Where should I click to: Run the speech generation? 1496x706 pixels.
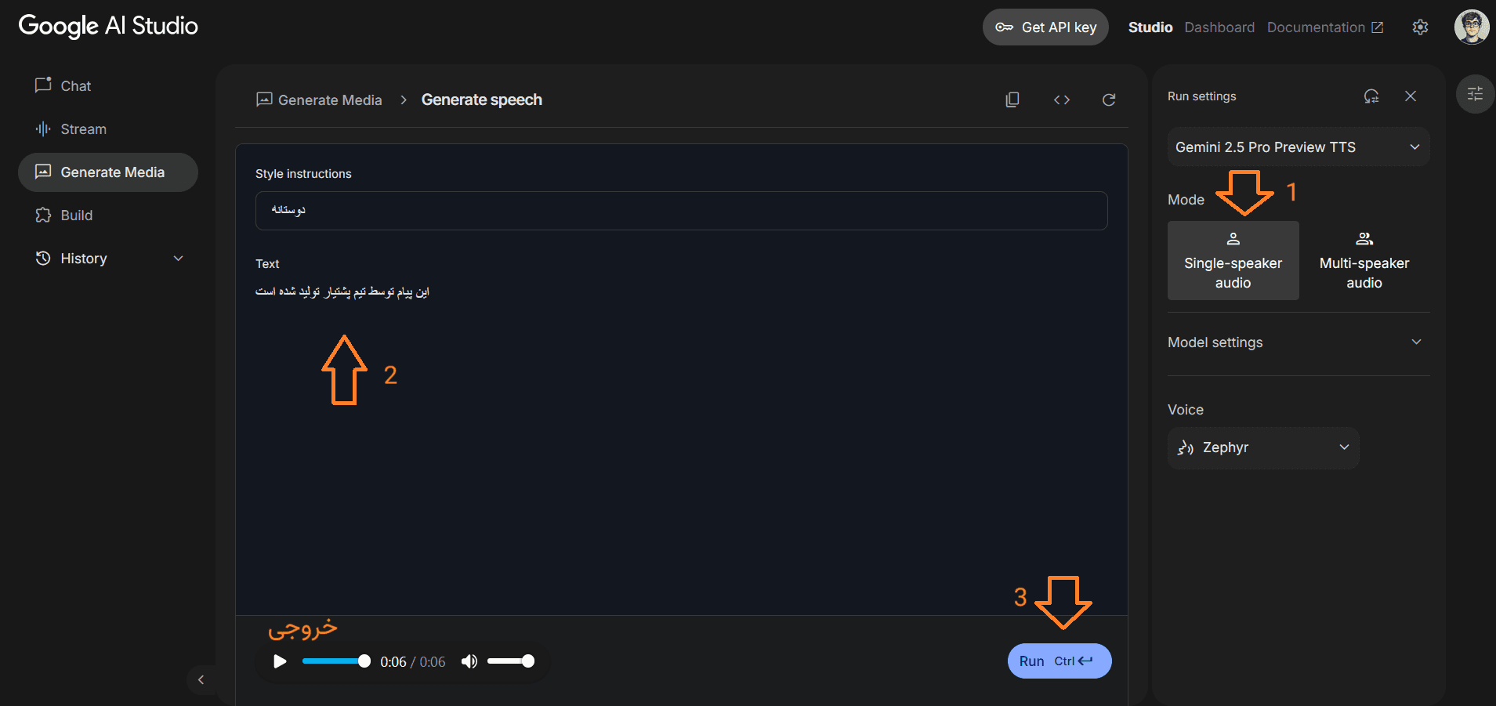1059,661
